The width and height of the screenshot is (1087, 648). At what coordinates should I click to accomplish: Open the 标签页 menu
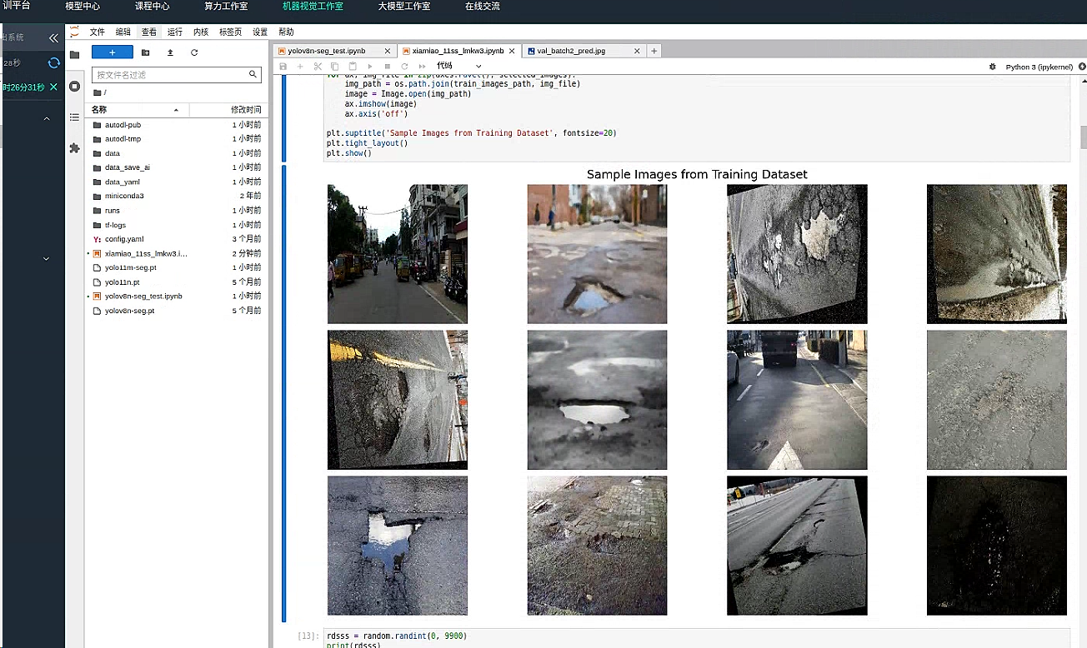[230, 32]
